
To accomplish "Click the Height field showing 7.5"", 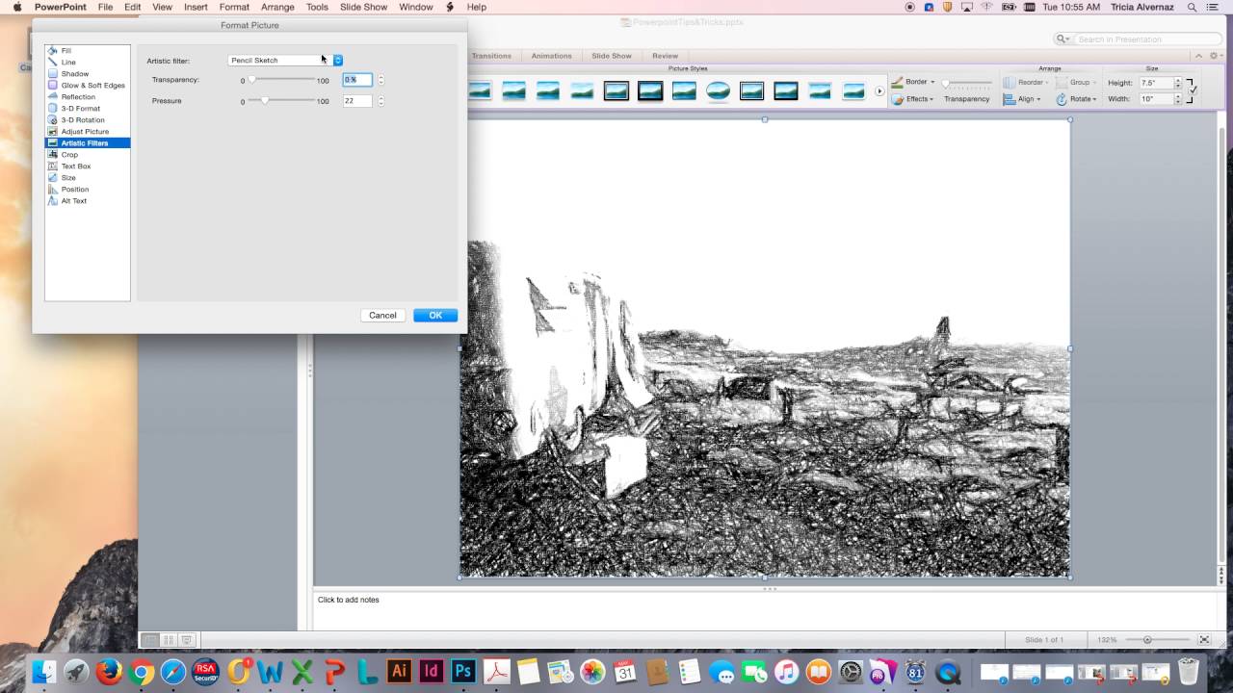I will point(1155,83).
